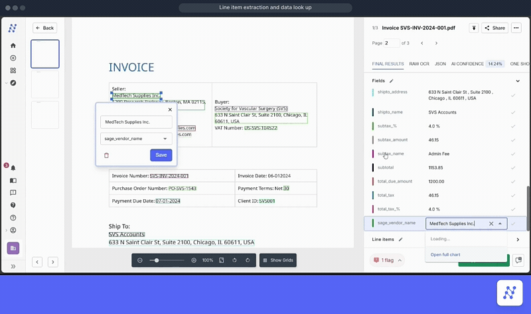
Task: Switch to the RAW OCR tab
Action: coord(419,64)
